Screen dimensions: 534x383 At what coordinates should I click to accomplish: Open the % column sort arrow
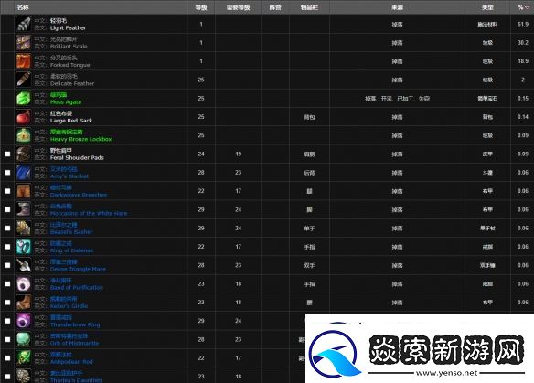[528, 7]
